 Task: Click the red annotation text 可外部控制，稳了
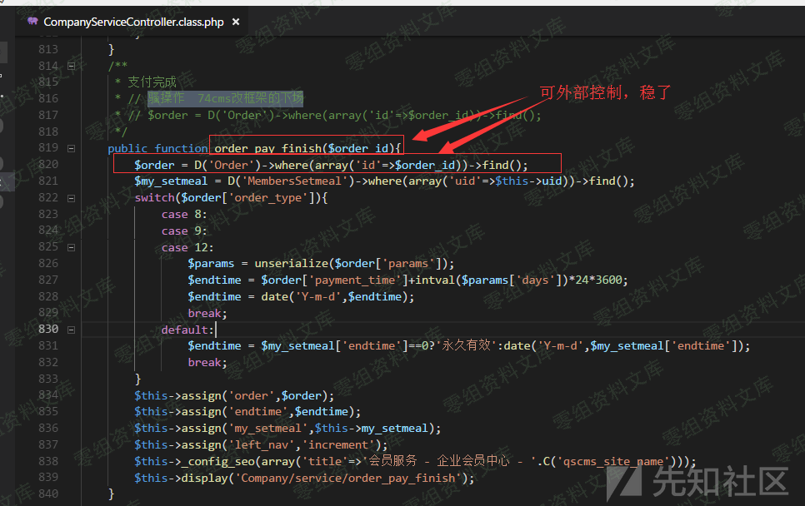coord(605,92)
